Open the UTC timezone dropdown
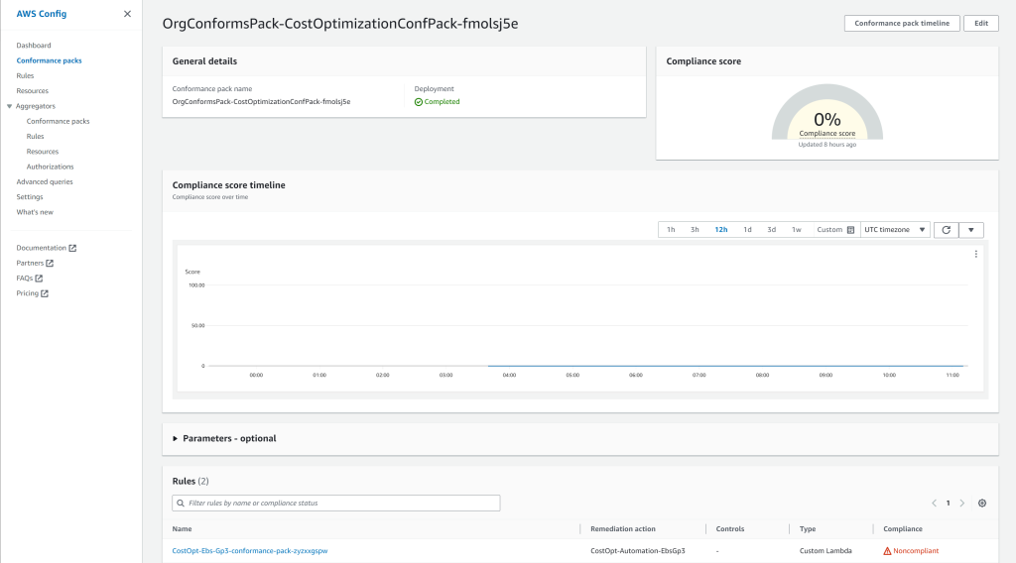Image resolution: width=1016 pixels, height=563 pixels. (x=895, y=230)
